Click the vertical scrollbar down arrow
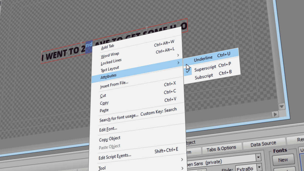Image resolution: width=304 pixels, height=171 pixels. 281,106
